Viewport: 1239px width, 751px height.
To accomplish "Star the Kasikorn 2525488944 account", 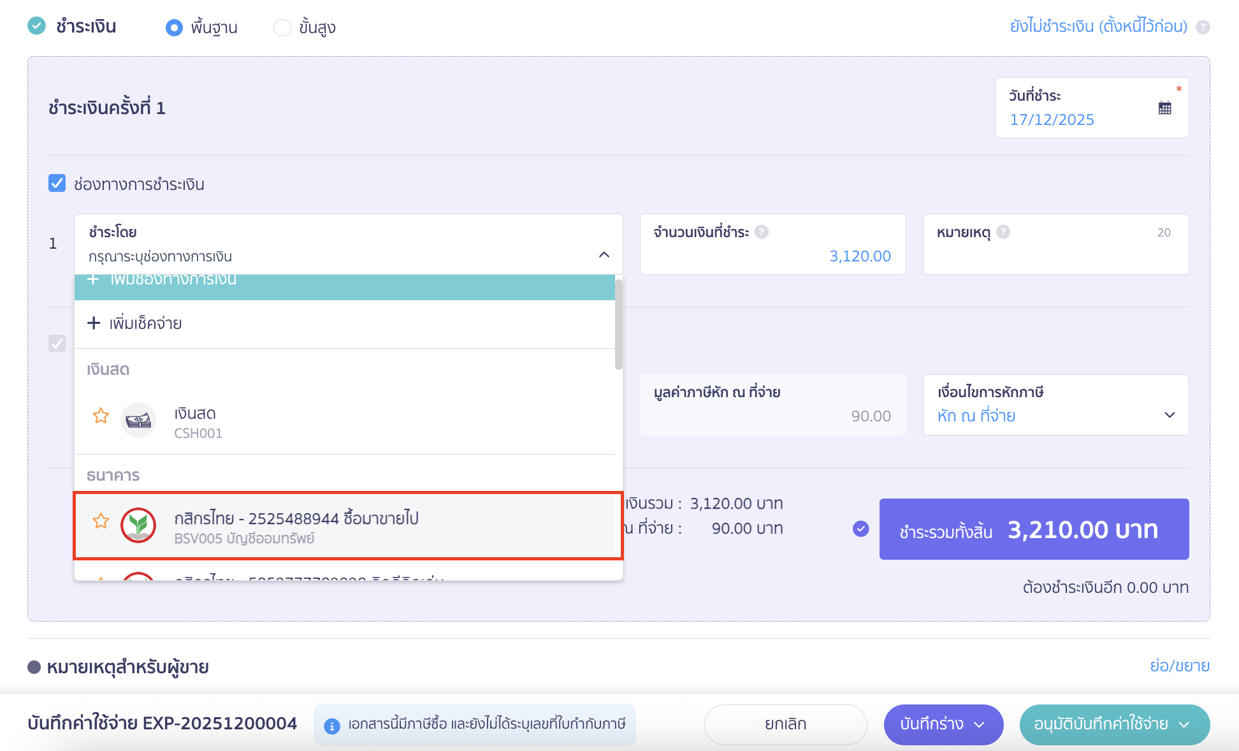I will pos(101,521).
